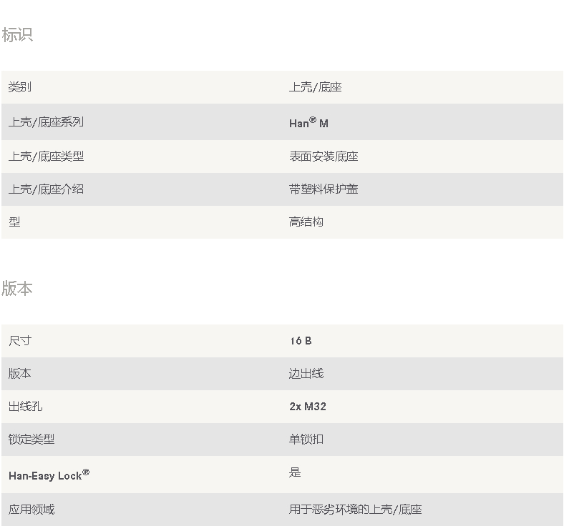Click the 标识 section heading
This screenshot has height=526, width=564.
pyautogui.click(x=17, y=35)
